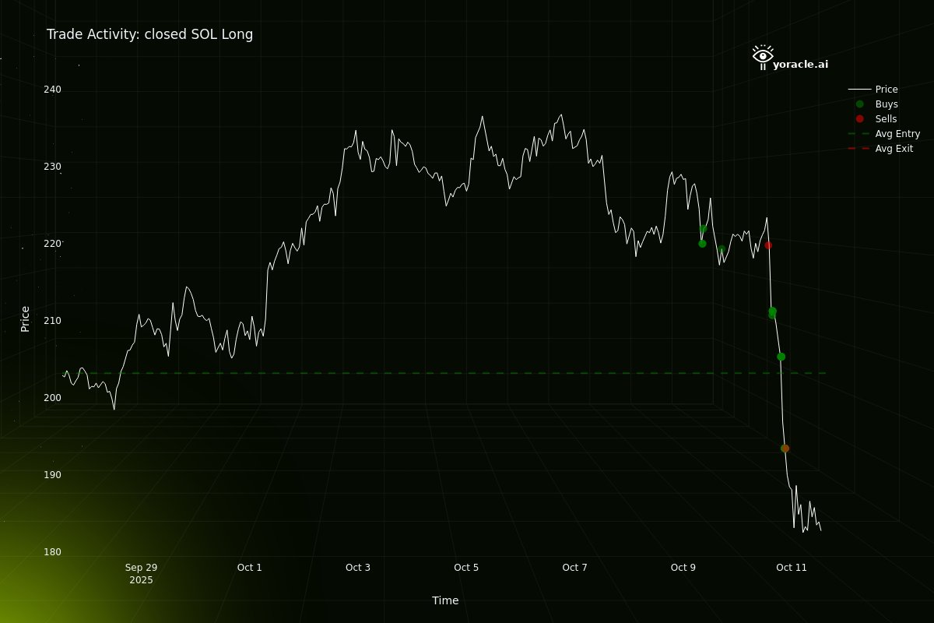Click the 'Oct 9' x-axis label

coord(683,568)
